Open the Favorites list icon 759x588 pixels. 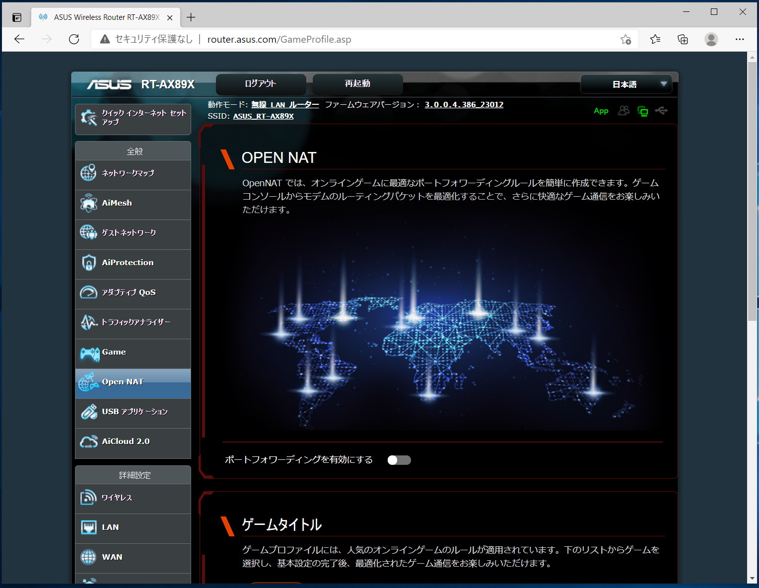[655, 39]
